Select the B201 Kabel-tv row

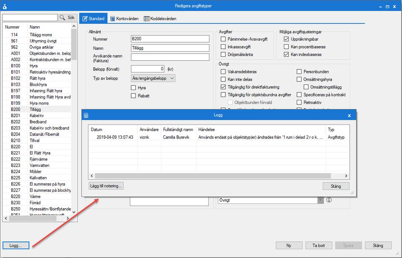37,115
